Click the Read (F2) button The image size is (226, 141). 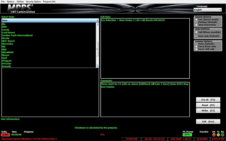208,105
